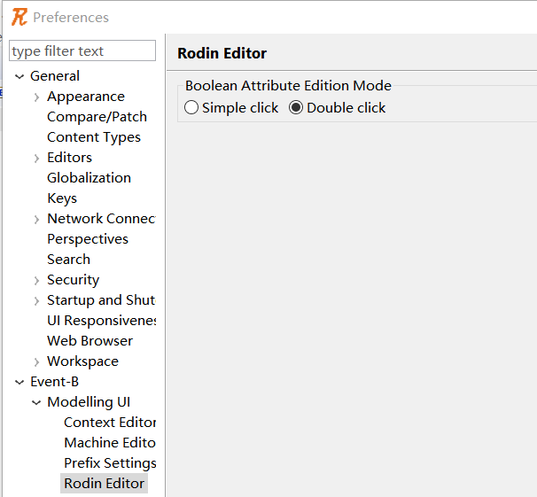Expand the Editors tree node
Image resolution: width=537 pixels, height=497 pixels.
pyautogui.click(x=36, y=158)
